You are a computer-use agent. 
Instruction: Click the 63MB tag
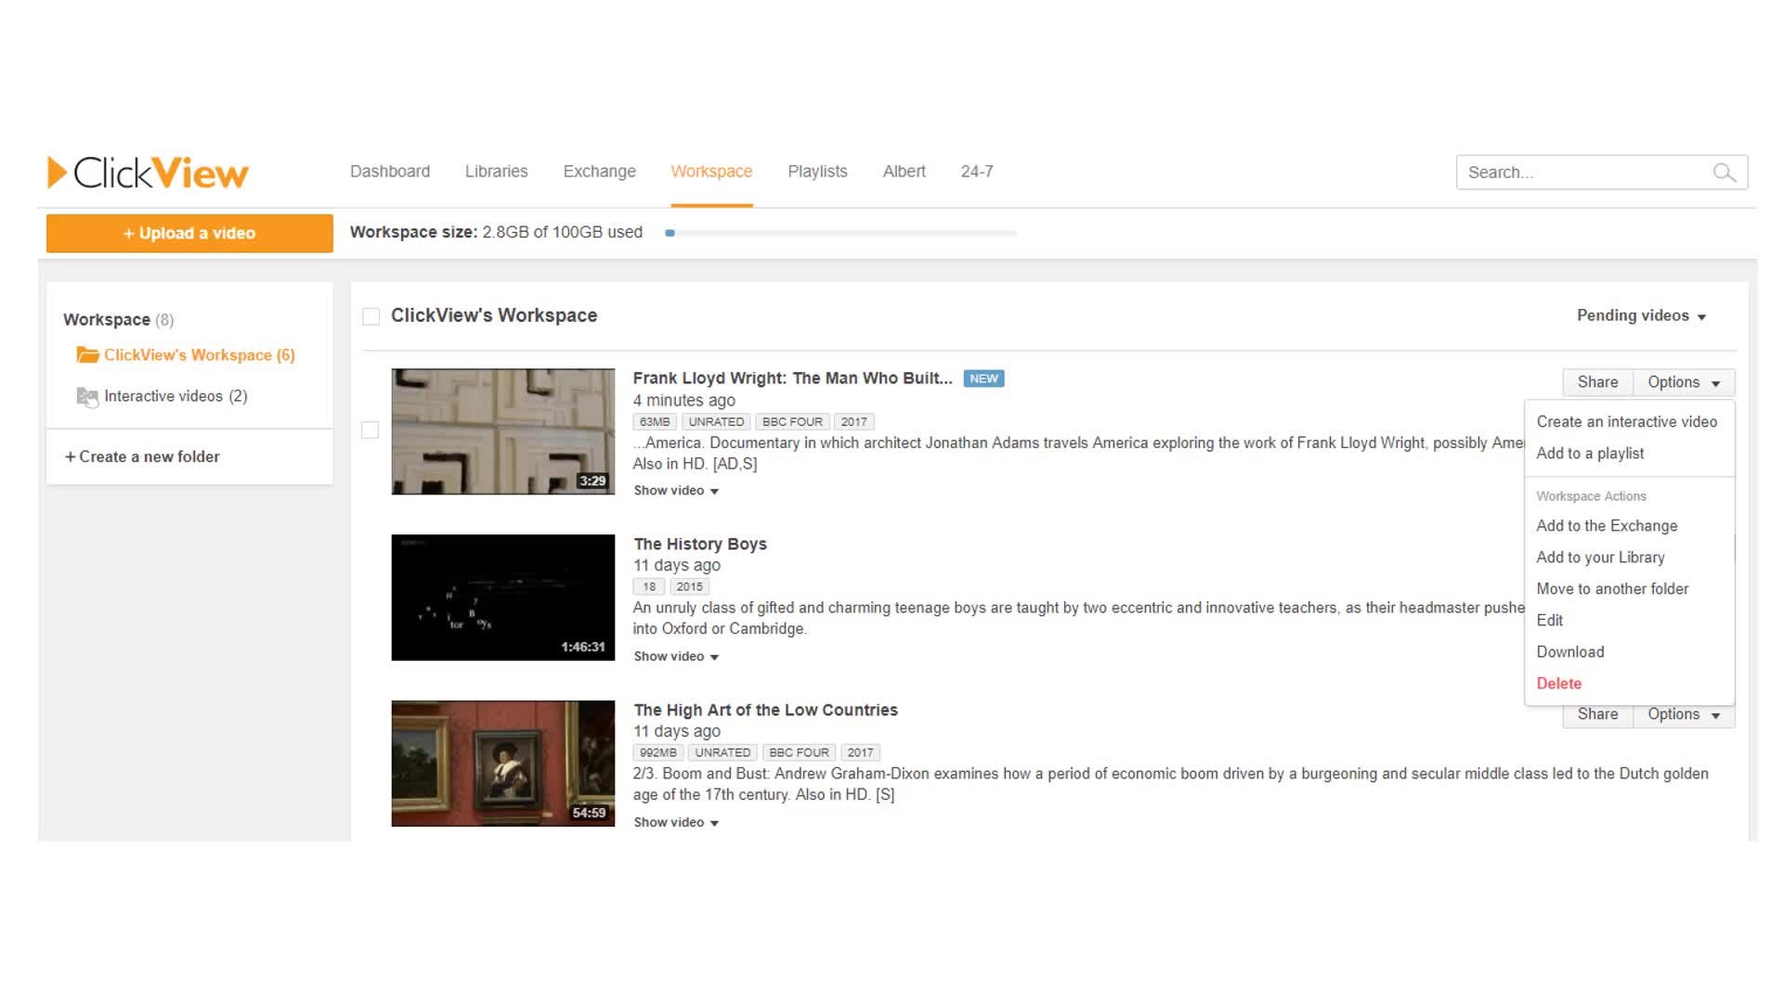655,422
